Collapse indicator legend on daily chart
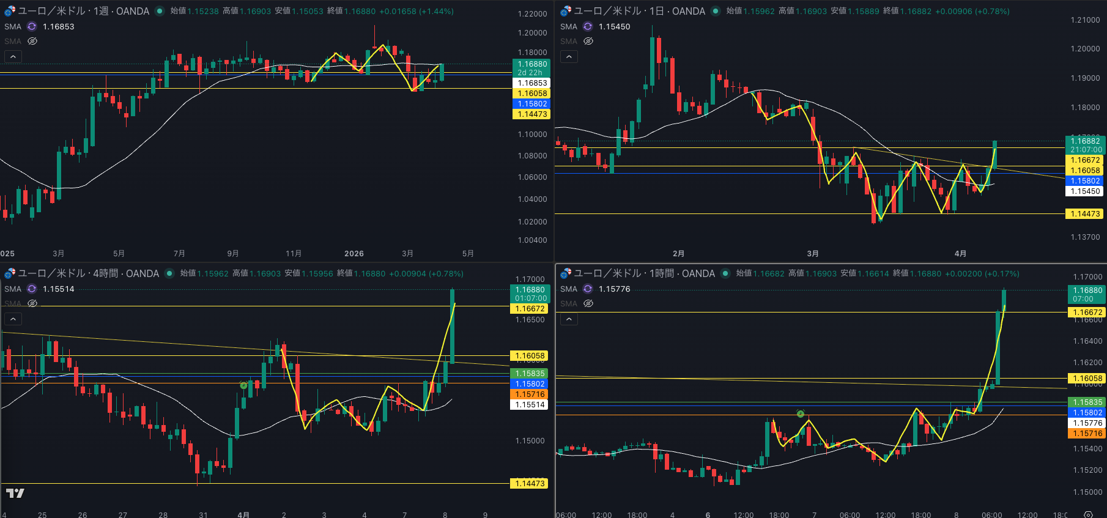This screenshot has width=1107, height=518. tap(569, 56)
